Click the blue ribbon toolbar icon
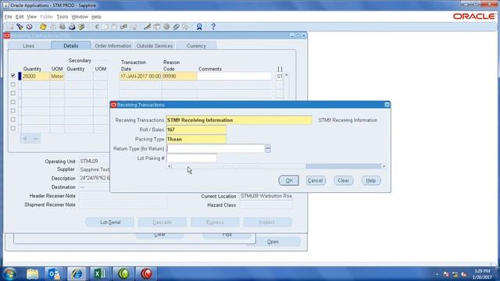Screen dimensions: 500x281 pos(199,27)
